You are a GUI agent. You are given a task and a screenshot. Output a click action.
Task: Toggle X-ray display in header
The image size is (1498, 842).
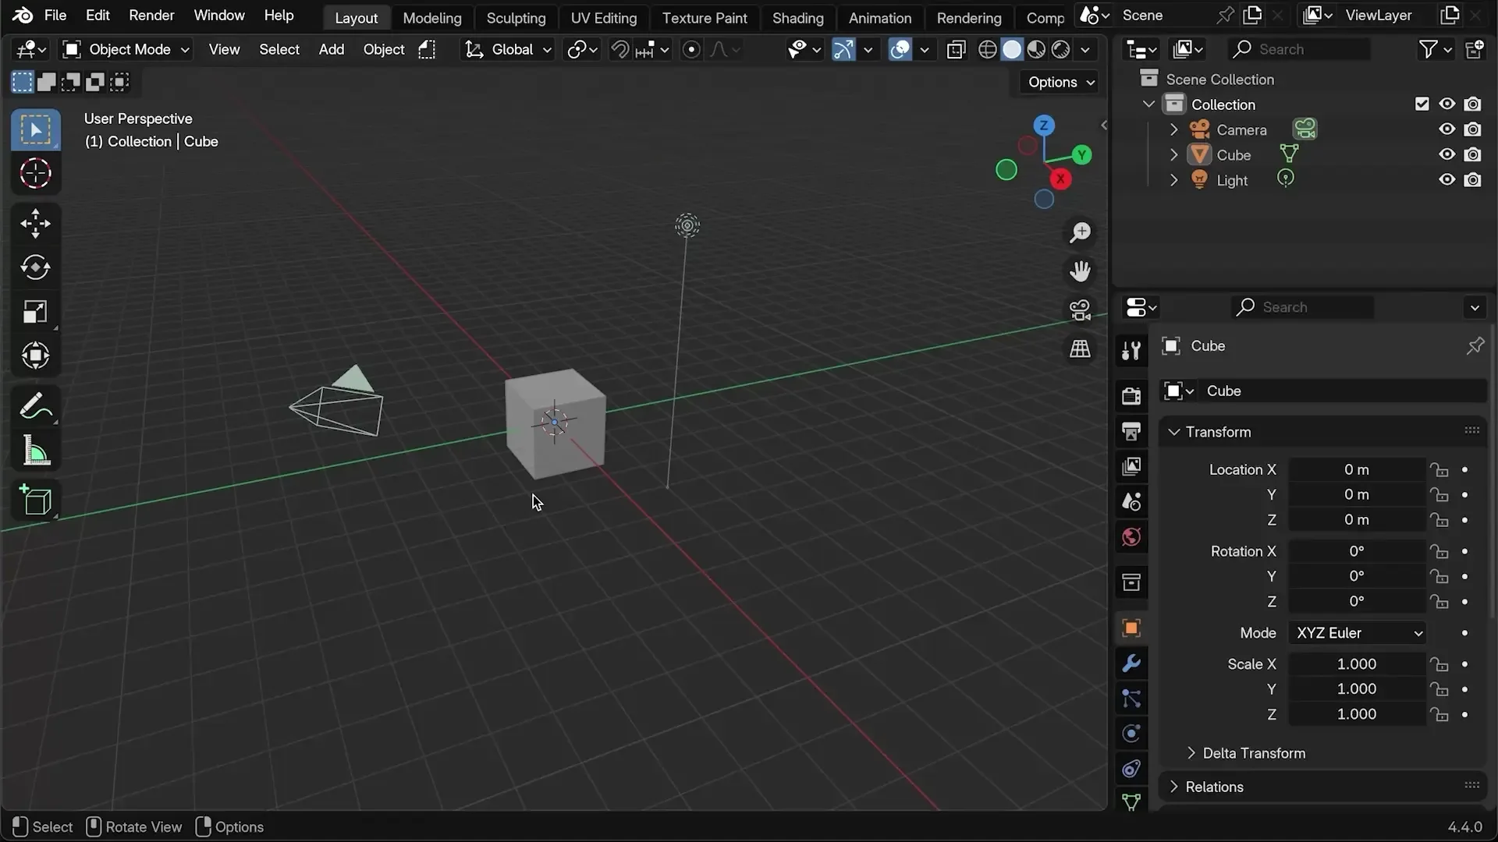pyautogui.click(x=956, y=50)
